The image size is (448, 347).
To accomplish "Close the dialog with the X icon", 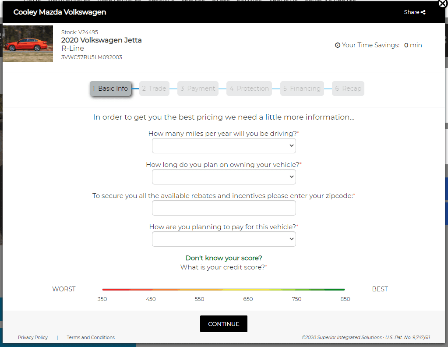I will tap(443, 4).
